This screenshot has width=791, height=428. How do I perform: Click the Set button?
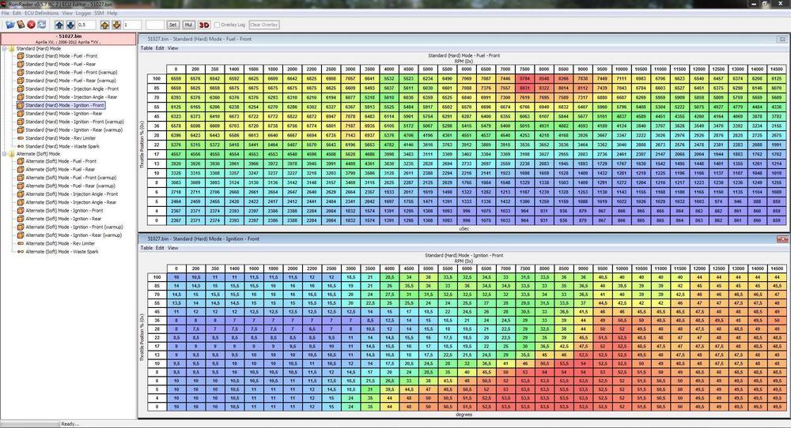pyautogui.click(x=173, y=24)
